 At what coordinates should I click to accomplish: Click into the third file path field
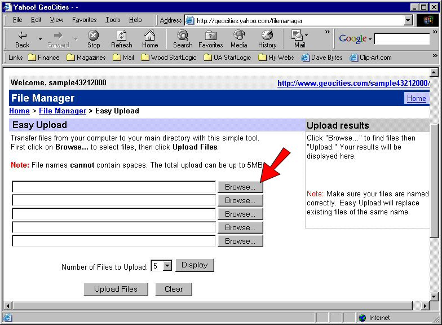[x=114, y=214]
